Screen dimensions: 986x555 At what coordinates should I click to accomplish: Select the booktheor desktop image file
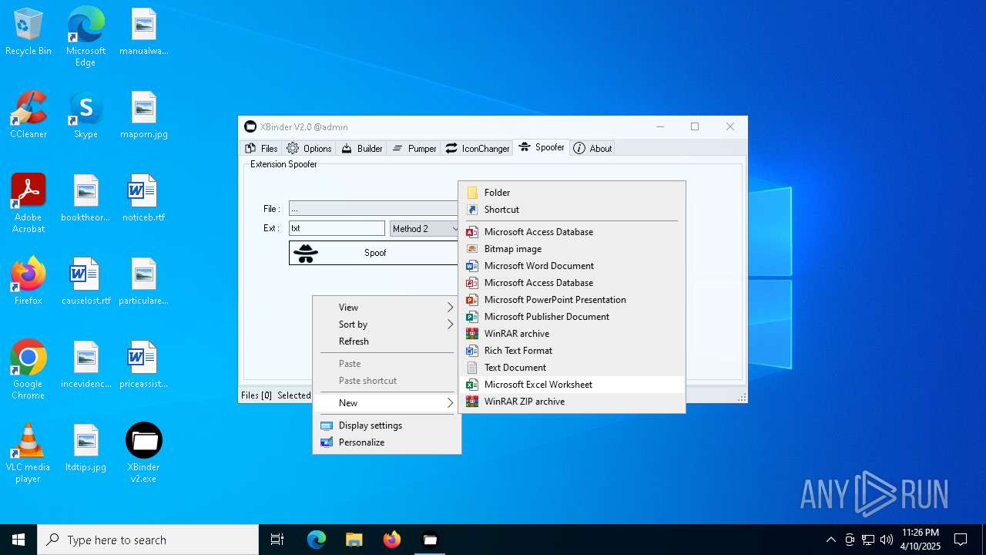click(86, 199)
